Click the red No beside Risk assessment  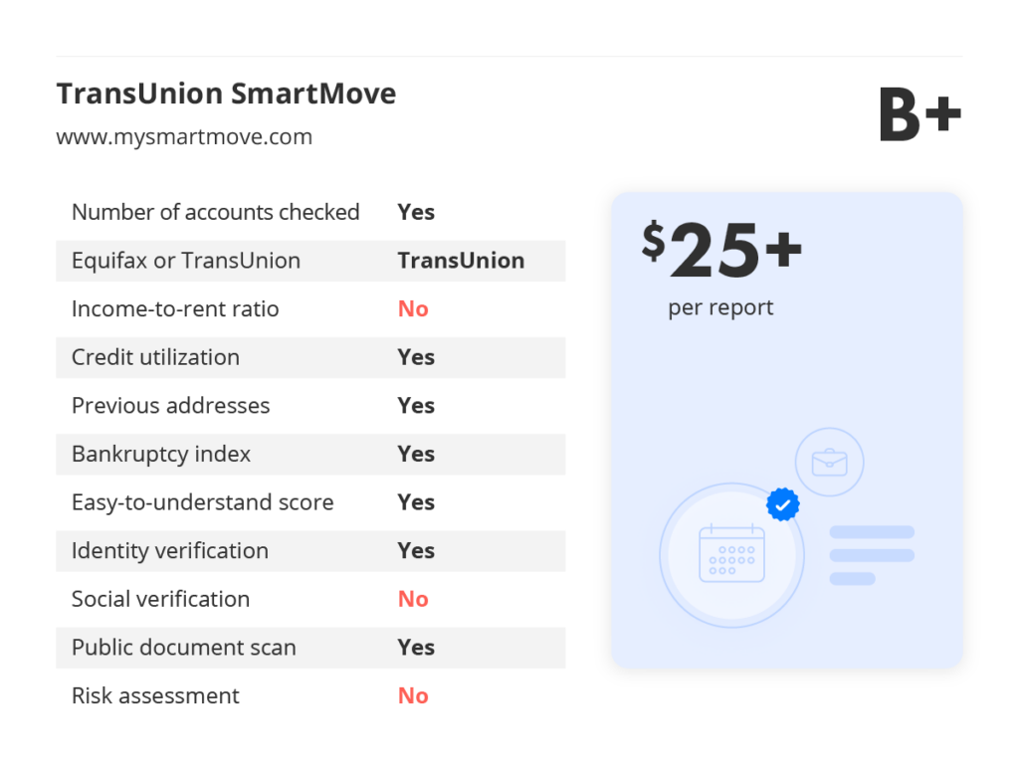click(x=413, y=695)
